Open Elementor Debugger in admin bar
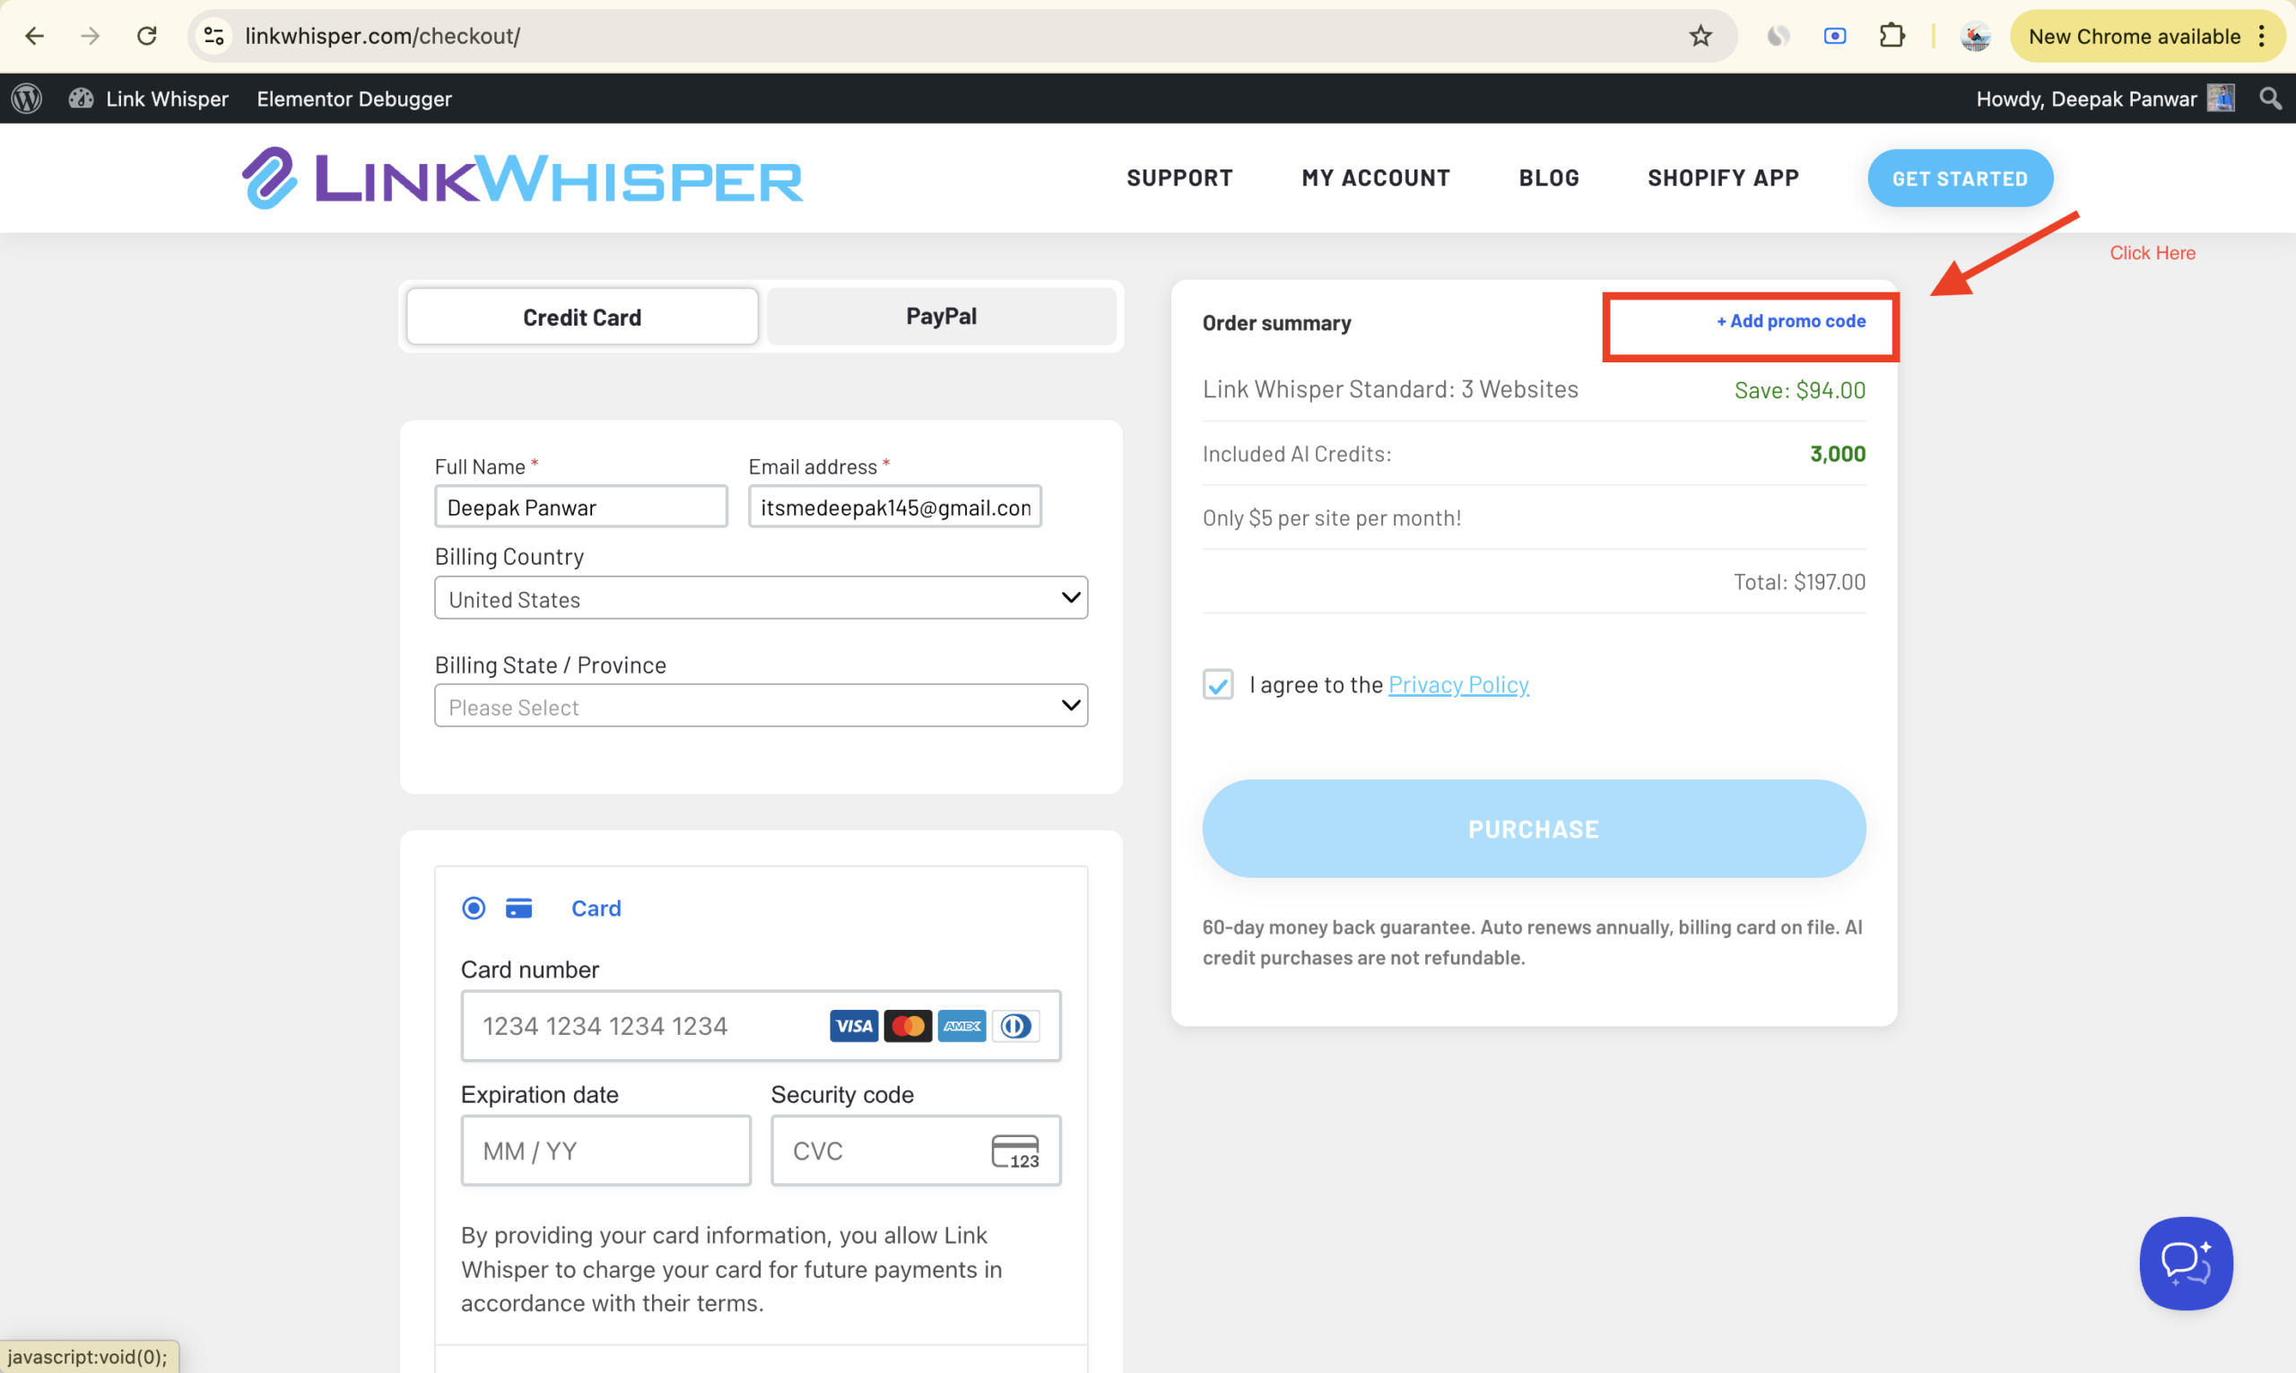This screenshot has width=2296, height=1373. pos(354,98)
